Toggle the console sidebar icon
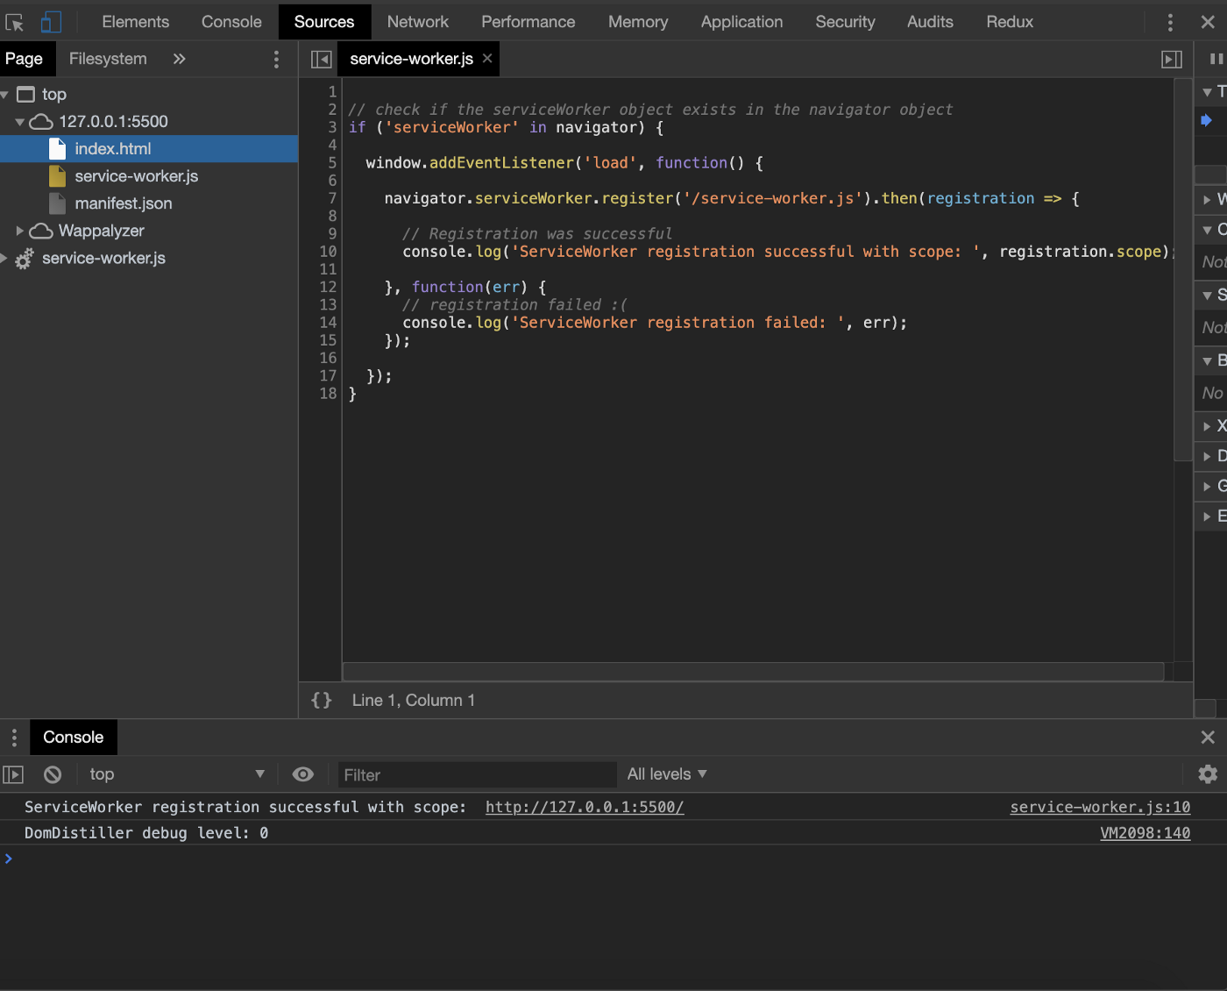The height and width of the screenshot is (991, 1227). tap(13, 774)
